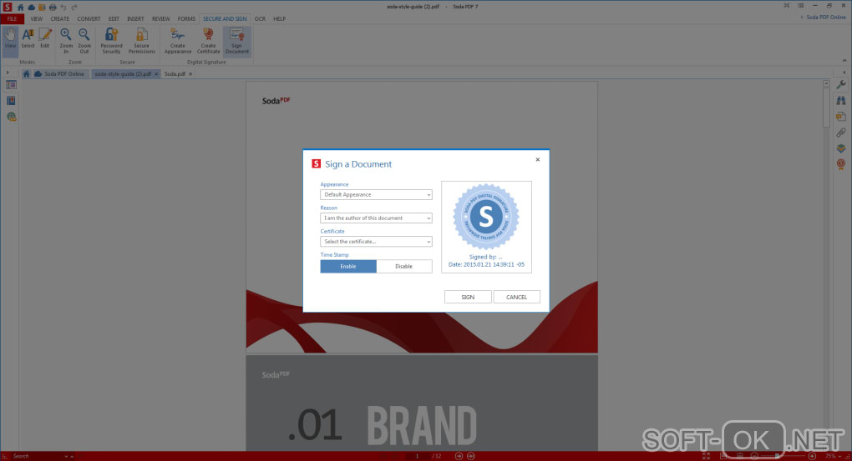The height and width of the screenshot is (461, 852).
Task: Click the vertical scrollbar thumb of document
Action: (x=826, y=108)
